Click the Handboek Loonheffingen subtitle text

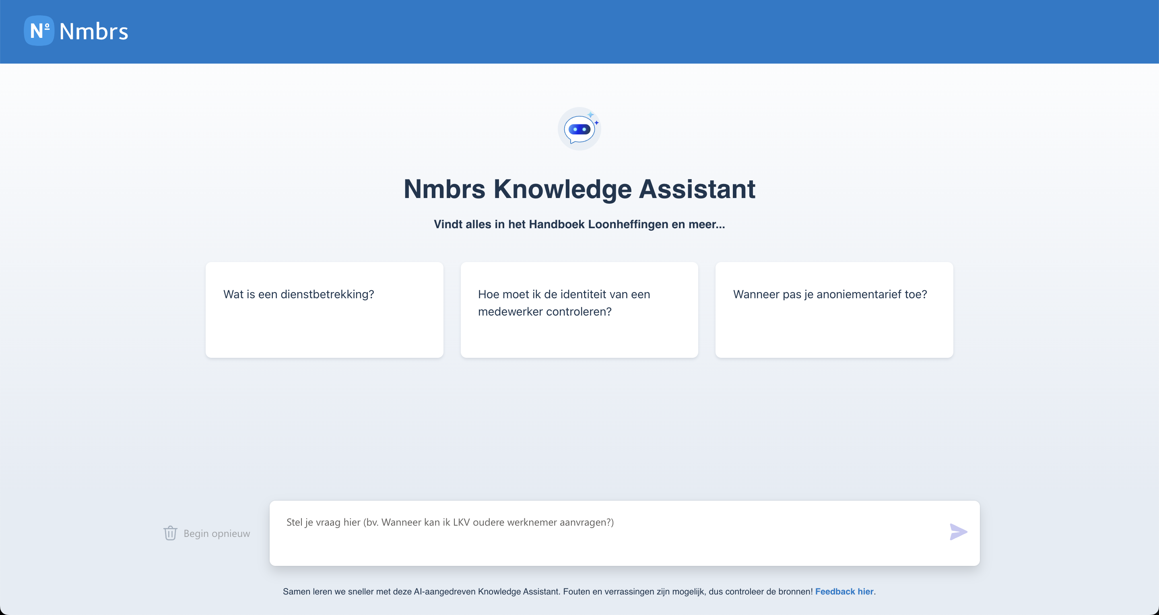(579, 224)
